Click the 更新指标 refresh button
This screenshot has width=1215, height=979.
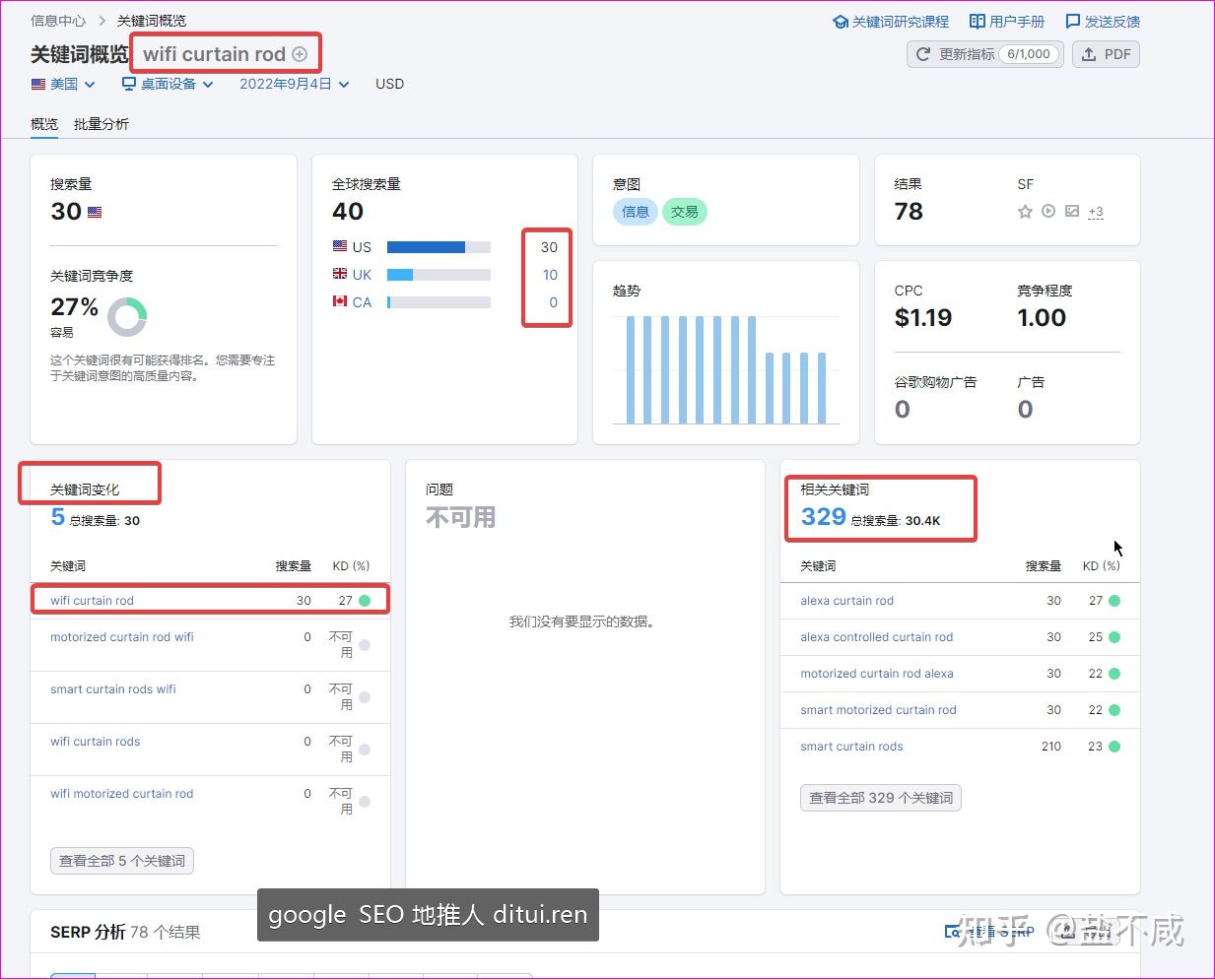tap(984, 54)
